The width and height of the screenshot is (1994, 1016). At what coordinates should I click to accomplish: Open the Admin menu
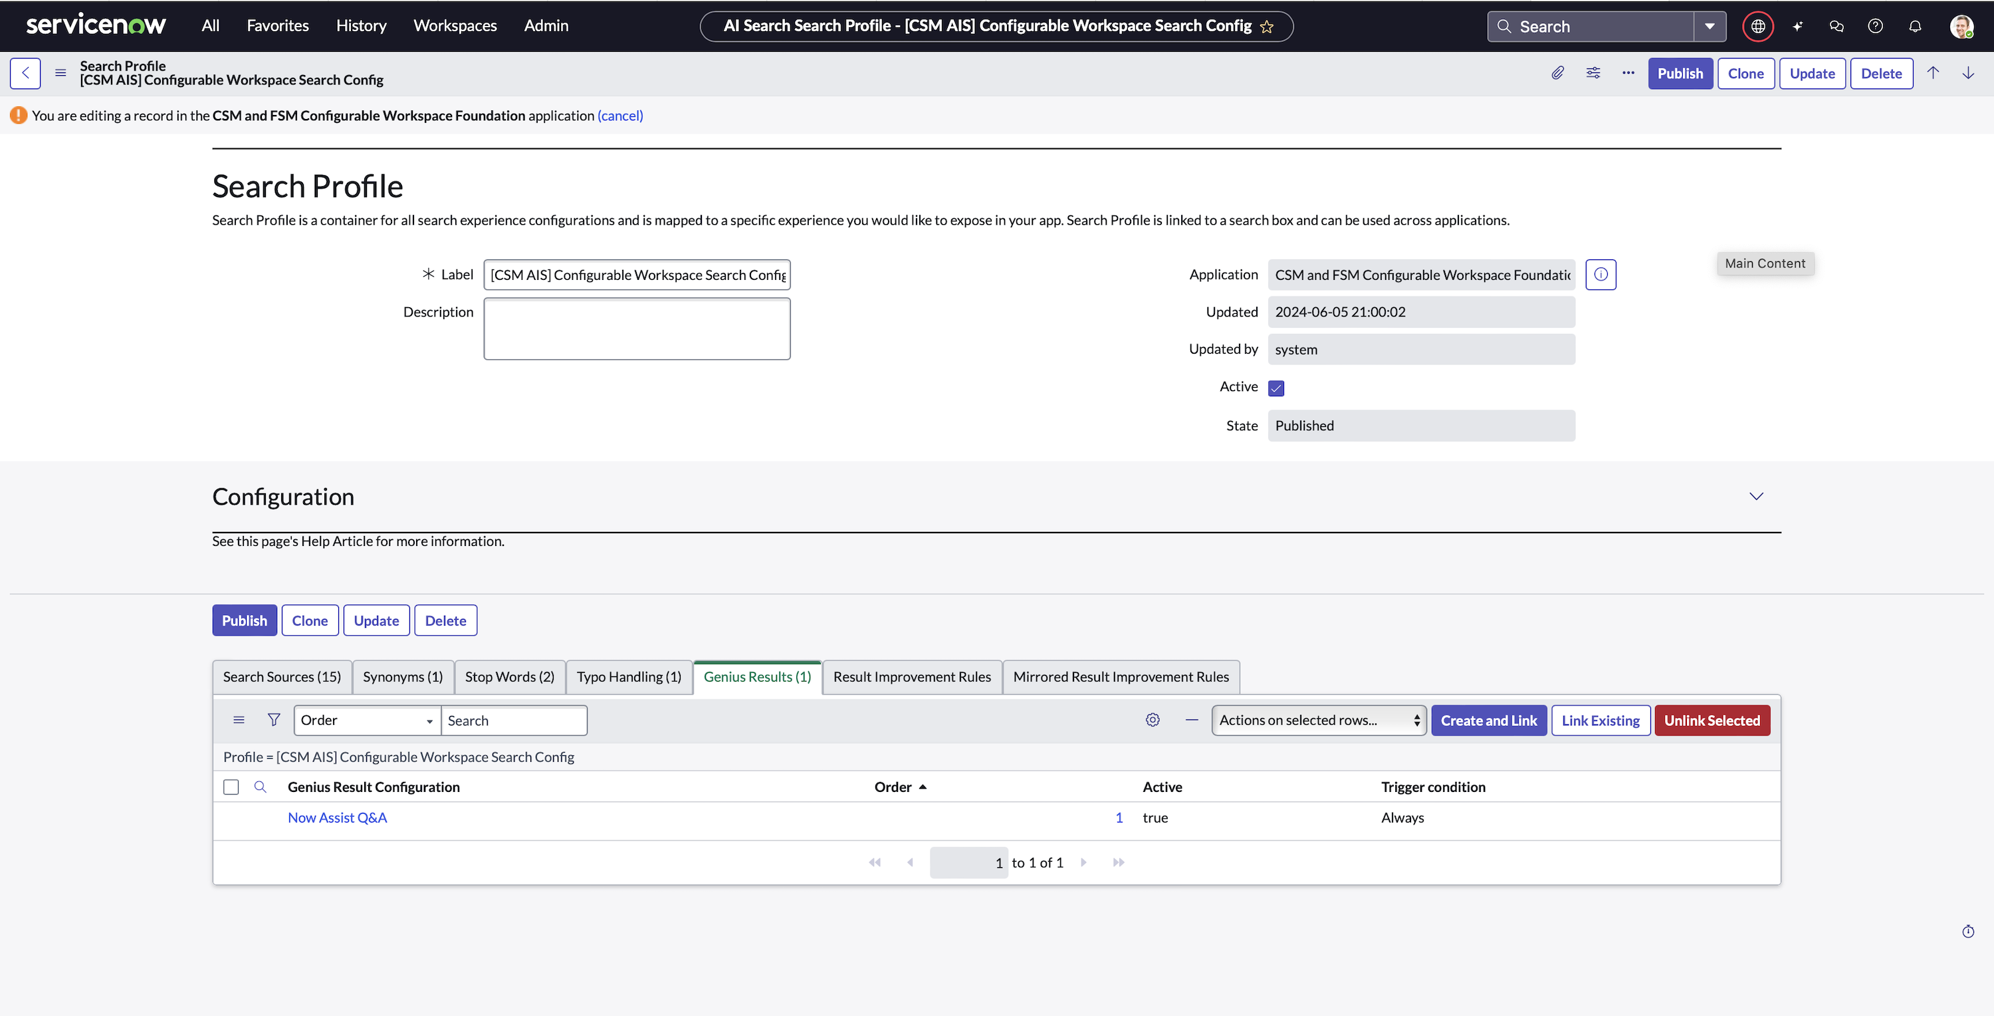pyautogui.click(x=546, y=25)
